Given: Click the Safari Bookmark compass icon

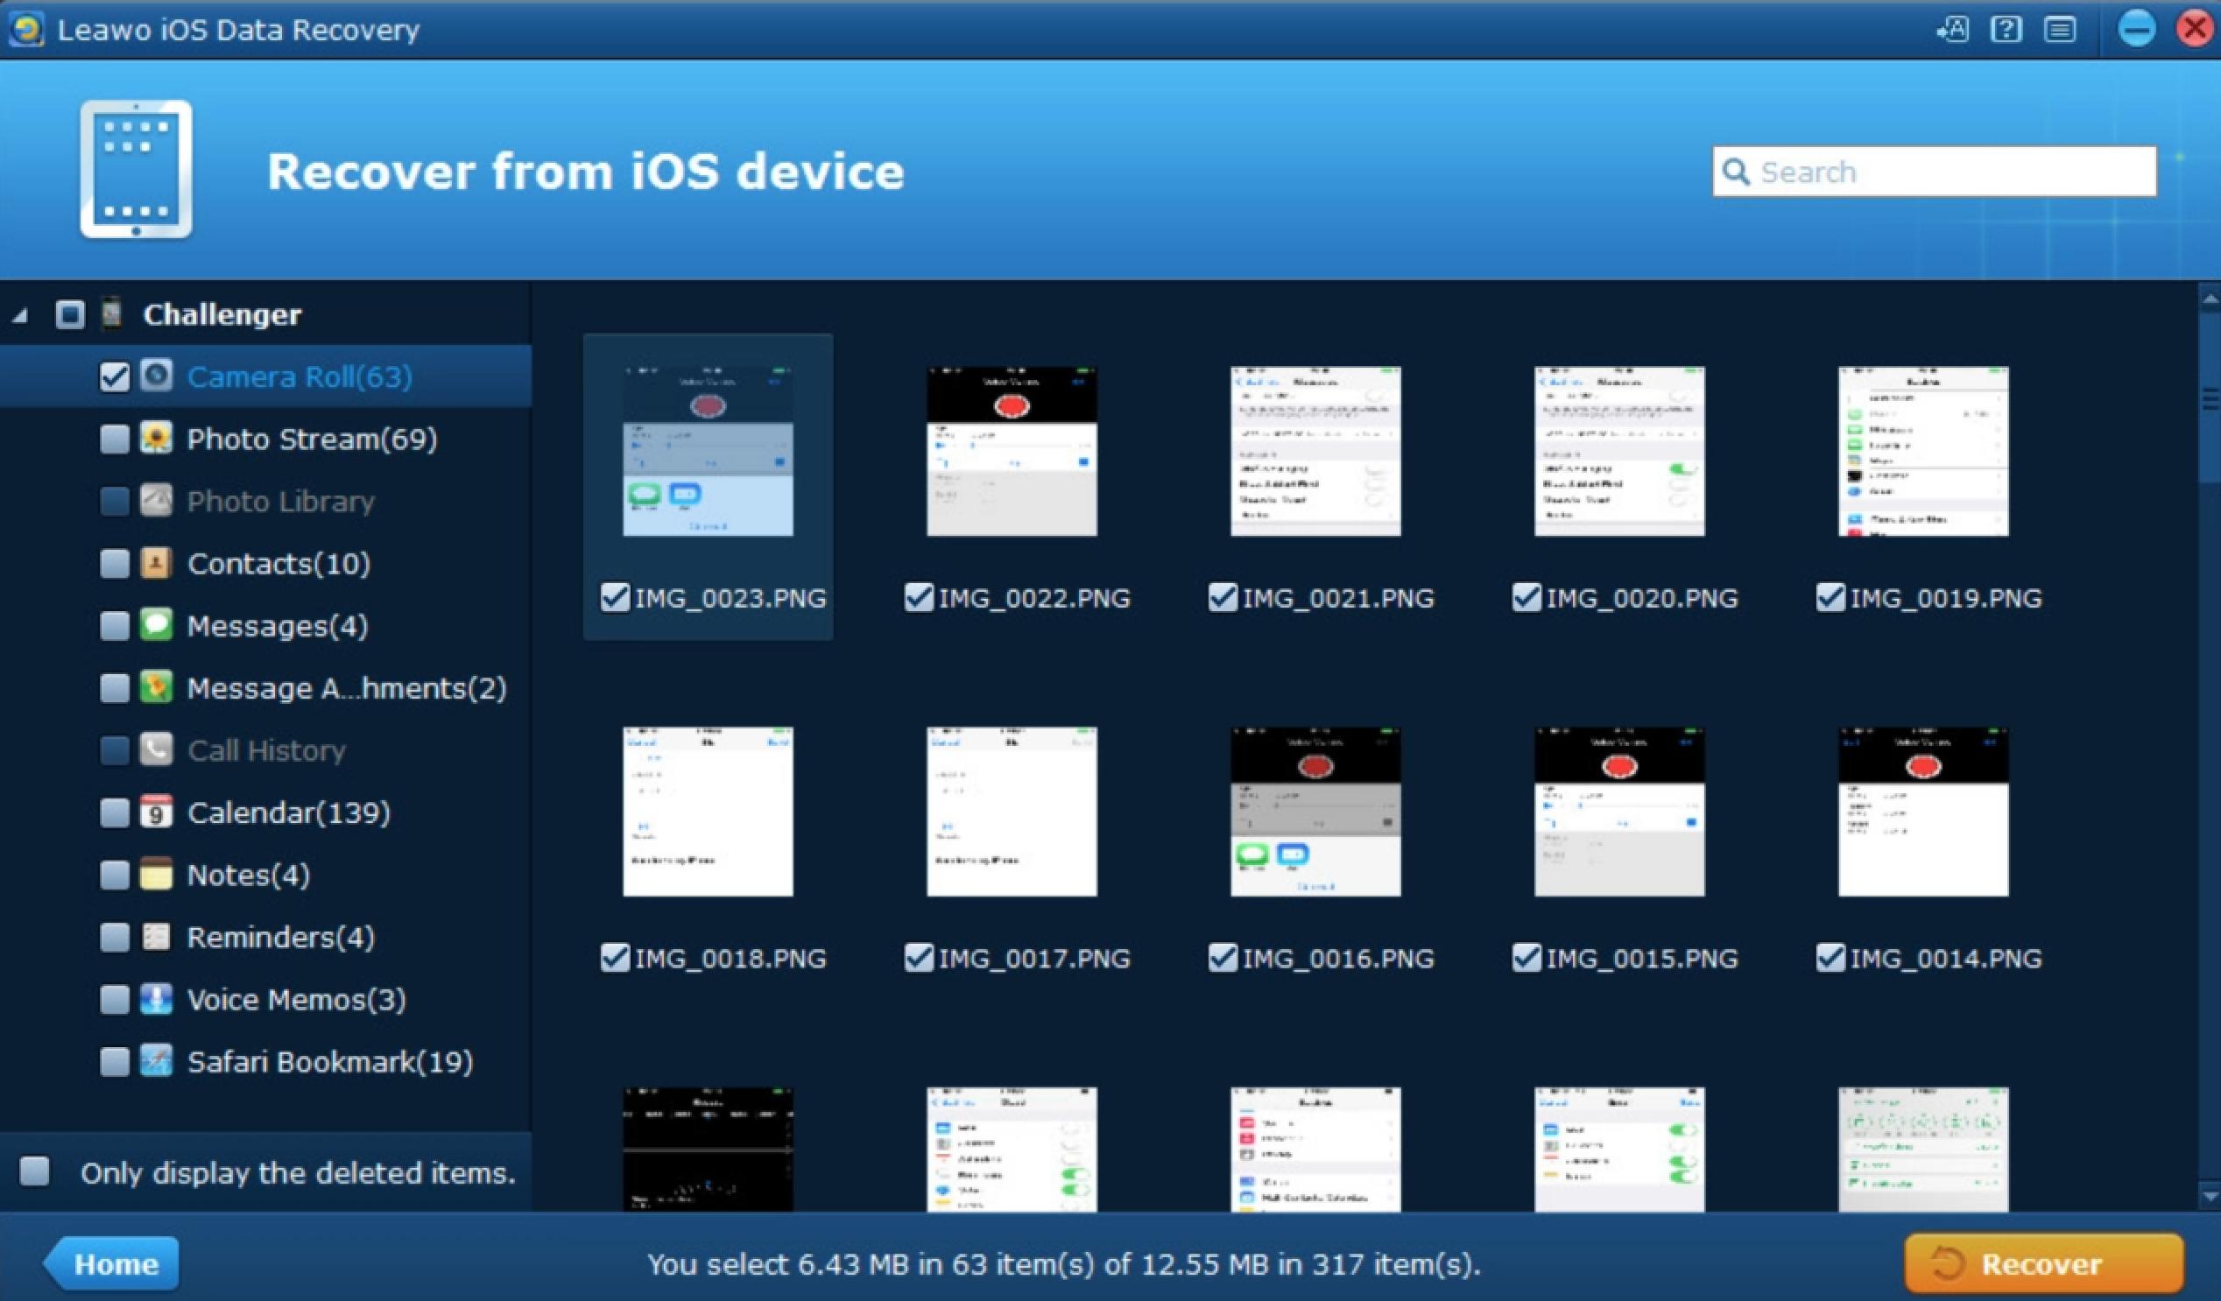Looking at the screenshot, I should click(156, 1061).
